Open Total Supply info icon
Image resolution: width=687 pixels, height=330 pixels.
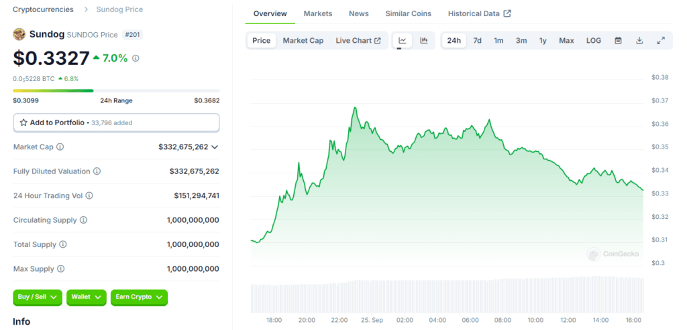[63, 244]
